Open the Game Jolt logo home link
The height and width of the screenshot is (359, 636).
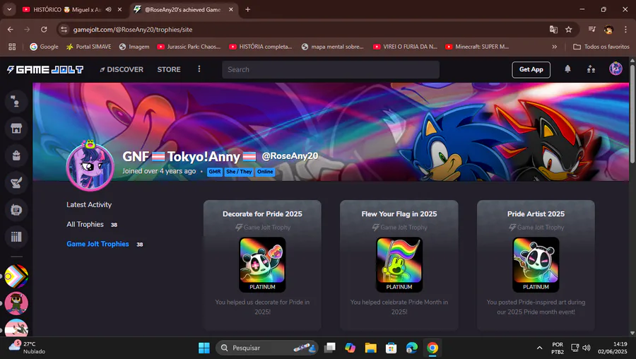(45, 70)
